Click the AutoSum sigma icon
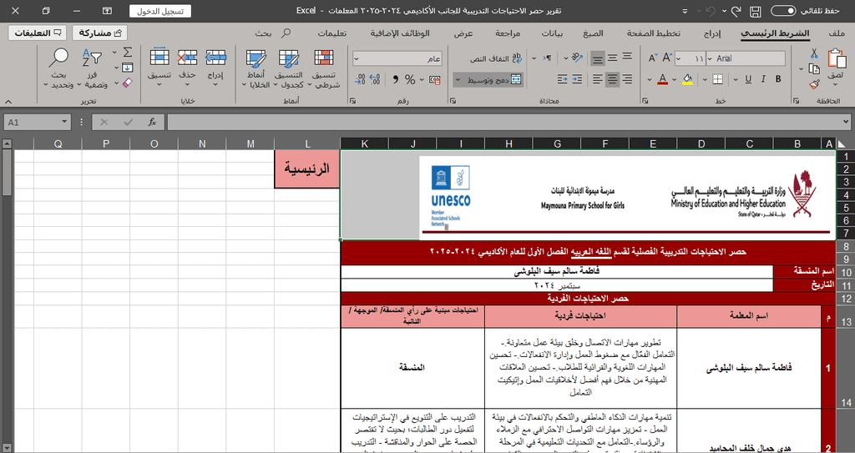The width and height of the screenshot is (855, 453). pos(127,53)
